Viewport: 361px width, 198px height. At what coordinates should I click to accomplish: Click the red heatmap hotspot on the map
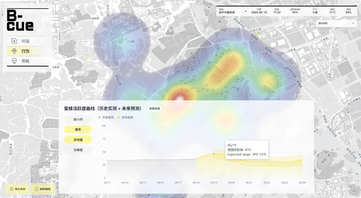pos(180,98)
